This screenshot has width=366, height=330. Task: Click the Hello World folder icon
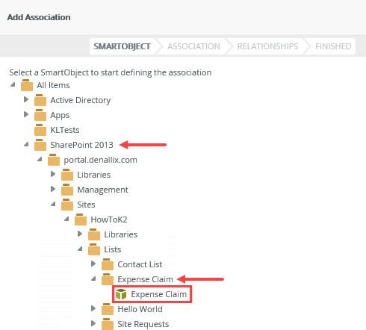(x=108, y=309)
